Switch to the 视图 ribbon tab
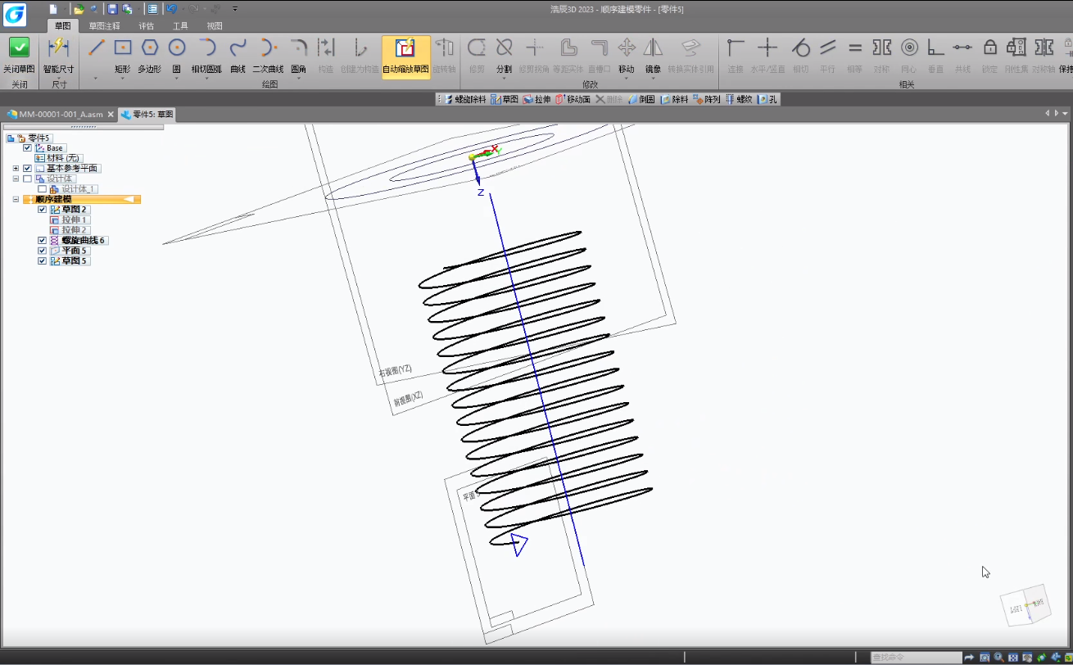This screenshot has height=665, width=1073. (x=215, y=26)
